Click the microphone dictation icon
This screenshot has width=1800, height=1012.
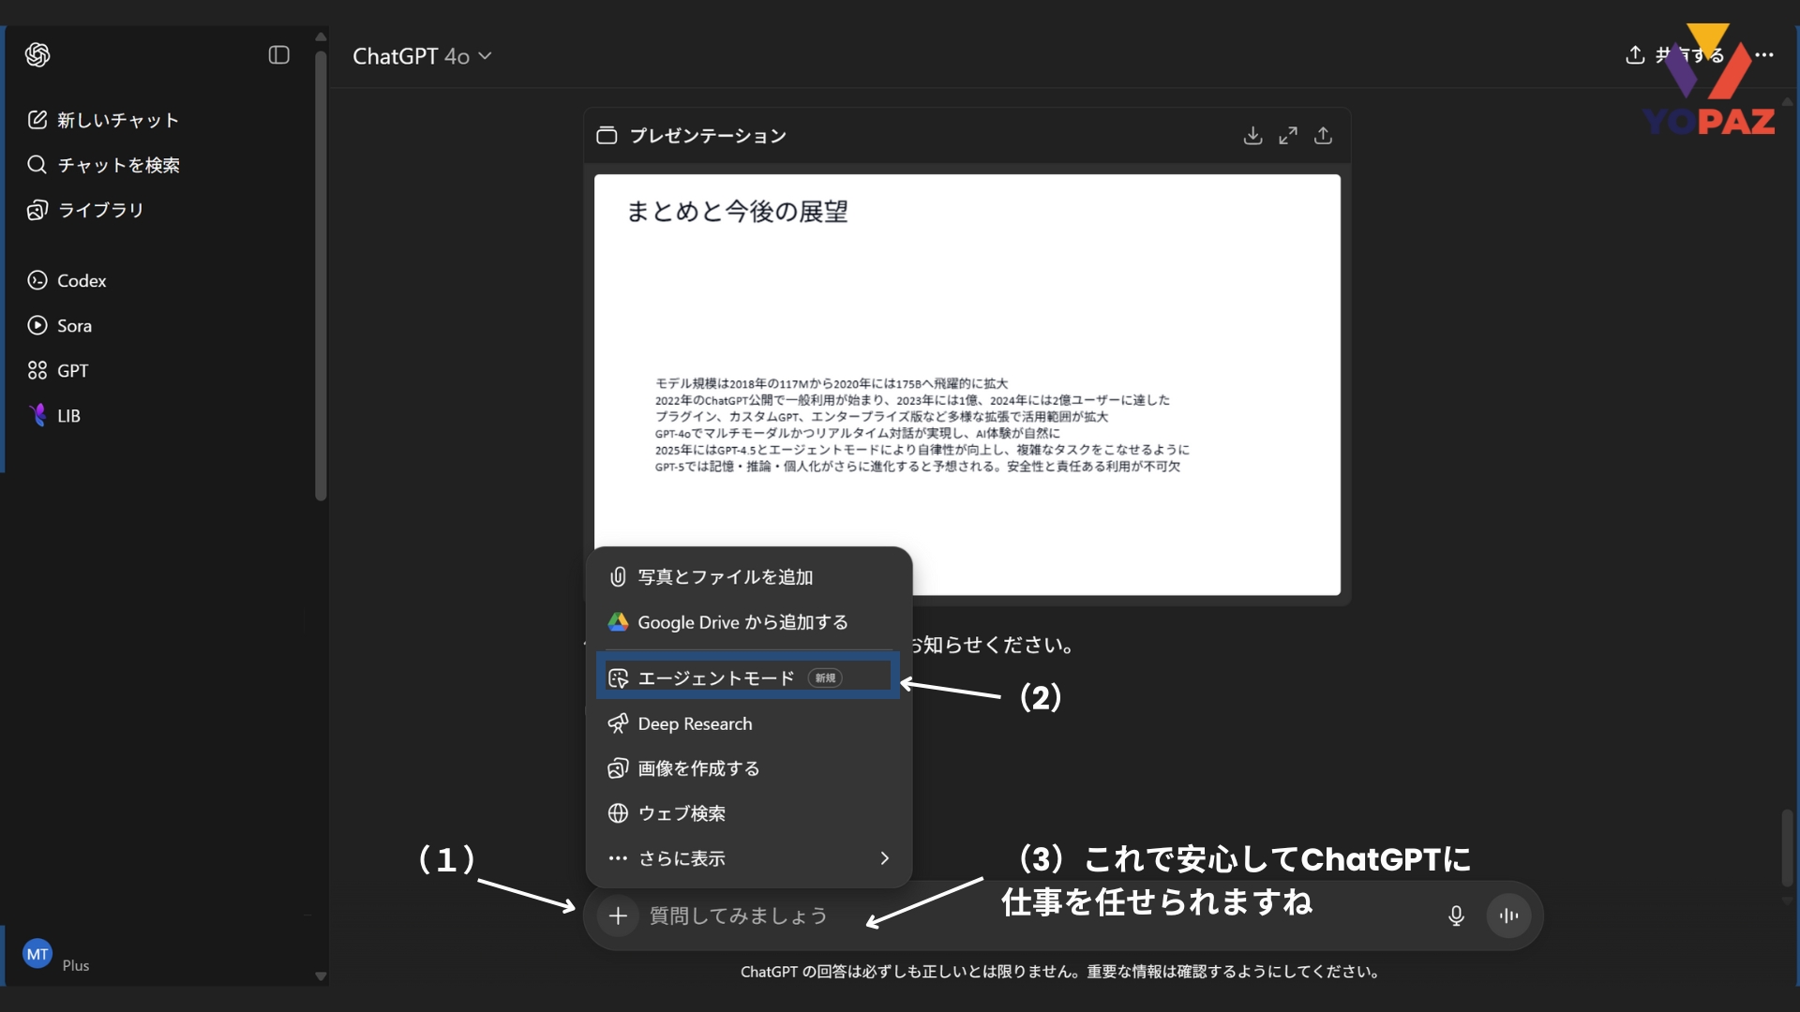tap(1456, 915)
